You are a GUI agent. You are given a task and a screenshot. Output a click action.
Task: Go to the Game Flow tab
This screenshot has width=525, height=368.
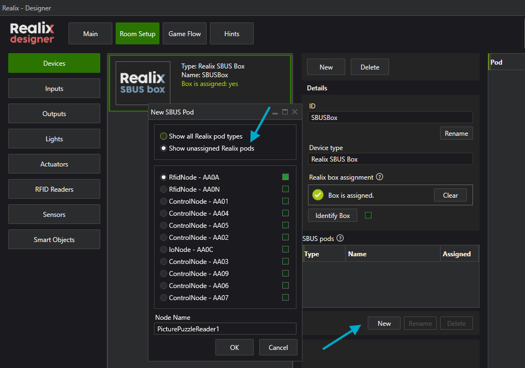click(x=185, y=33)
